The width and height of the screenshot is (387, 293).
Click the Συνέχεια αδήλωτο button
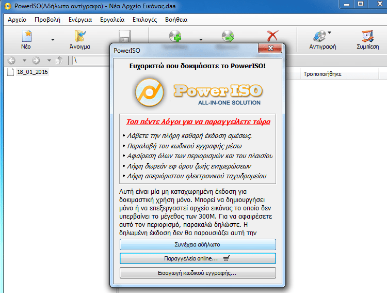coord(198,244)
